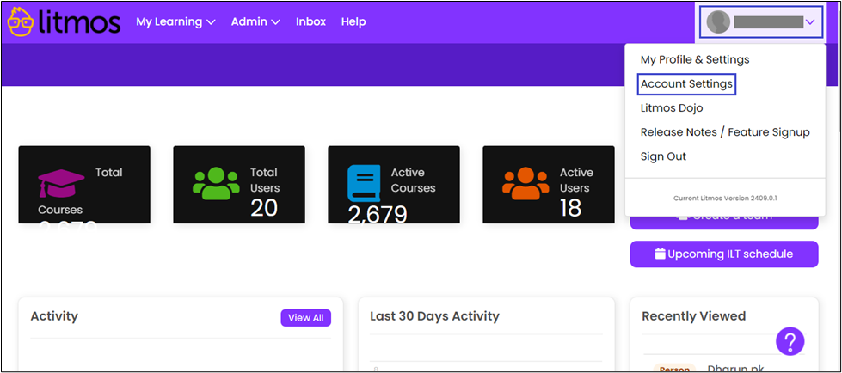
Task: Expand the Admin dropdown menu
Action: [x=255, y=21]
